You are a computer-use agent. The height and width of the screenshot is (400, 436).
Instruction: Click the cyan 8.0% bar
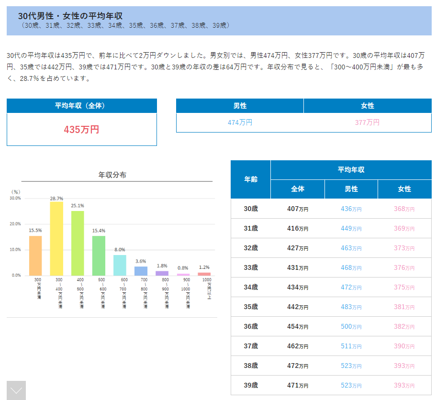click(x=120, y=265)
